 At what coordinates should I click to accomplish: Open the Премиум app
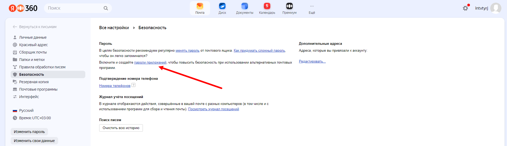(289, 8)
